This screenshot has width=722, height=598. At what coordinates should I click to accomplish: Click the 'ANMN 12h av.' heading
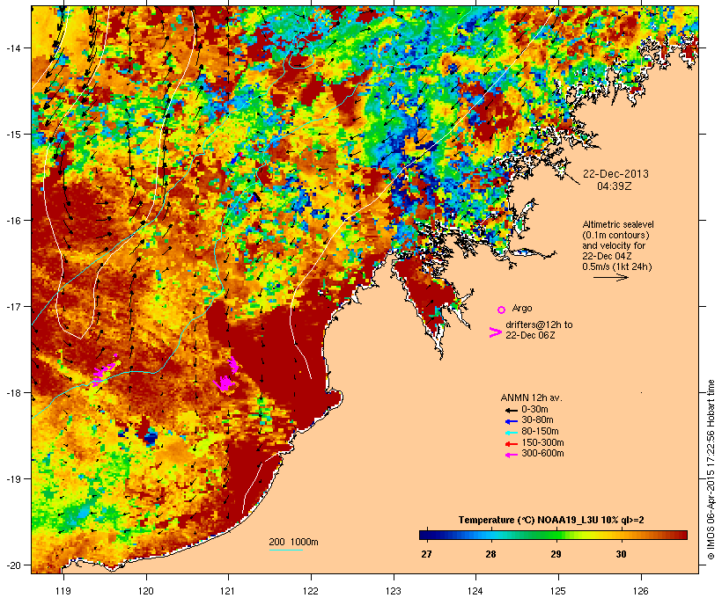(531, 397)
